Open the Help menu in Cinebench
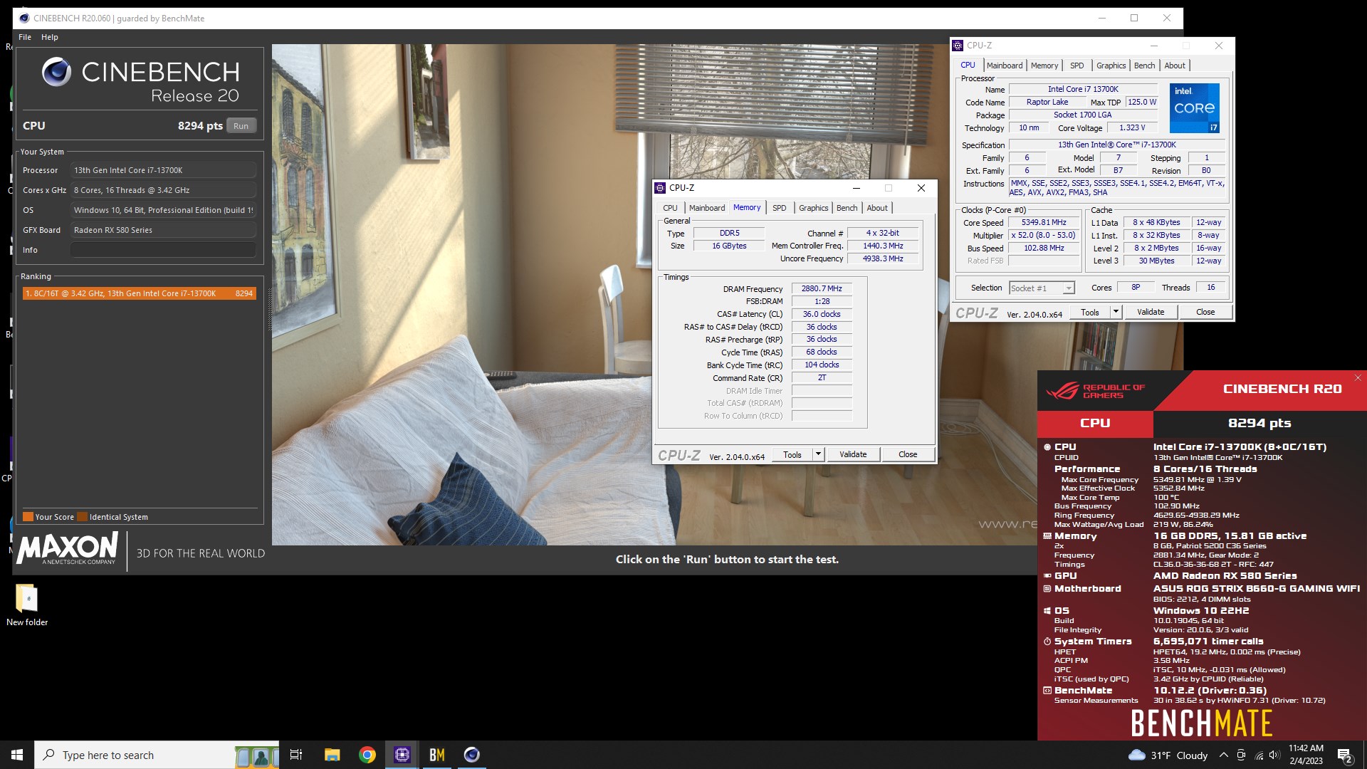This screenshot has width=1367, height=769. (x=50, y=37)
